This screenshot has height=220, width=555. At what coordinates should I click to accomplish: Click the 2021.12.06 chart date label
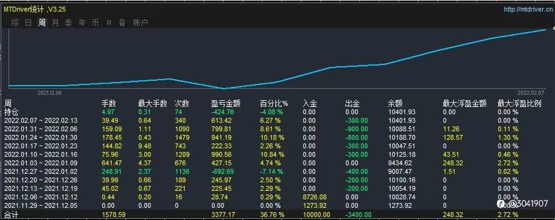49,92
